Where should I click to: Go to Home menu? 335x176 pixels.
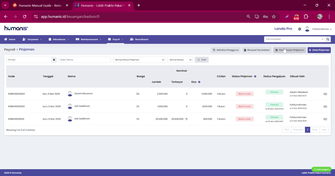coord(10,39)
